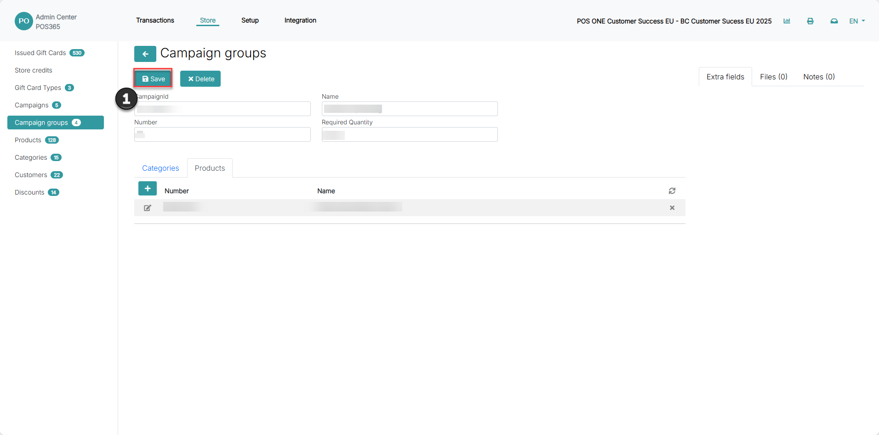879x435 pixels.
Task: Click the printer icon in header
Action: (x=810, y=21)
